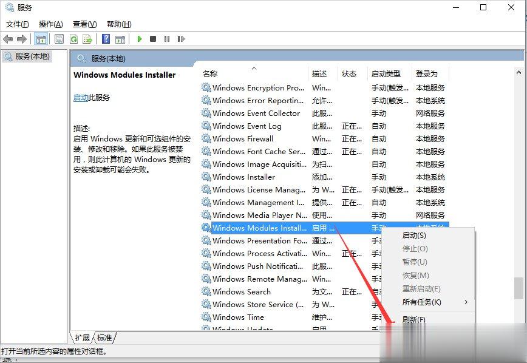The height and width of the screenshot is (363, 527).
Task: Click the gear icon of Windows Time
Action: [x=206, y=317]
